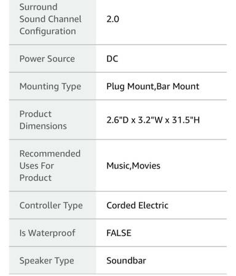Select the Plug Mount,Bar Mount value
The image size is (236, 276).
coord(153,86)
